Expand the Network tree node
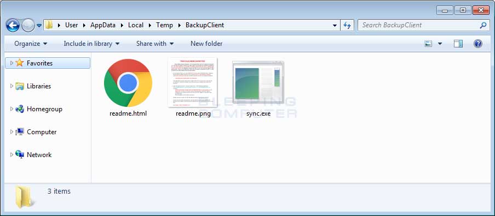The width and height of the screenshot is (495, 216). pos(11,155)
